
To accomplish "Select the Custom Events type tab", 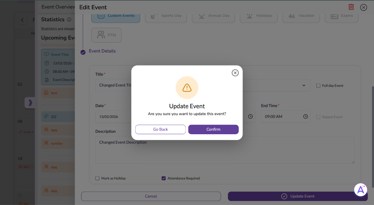I will (x=116, y=16).
